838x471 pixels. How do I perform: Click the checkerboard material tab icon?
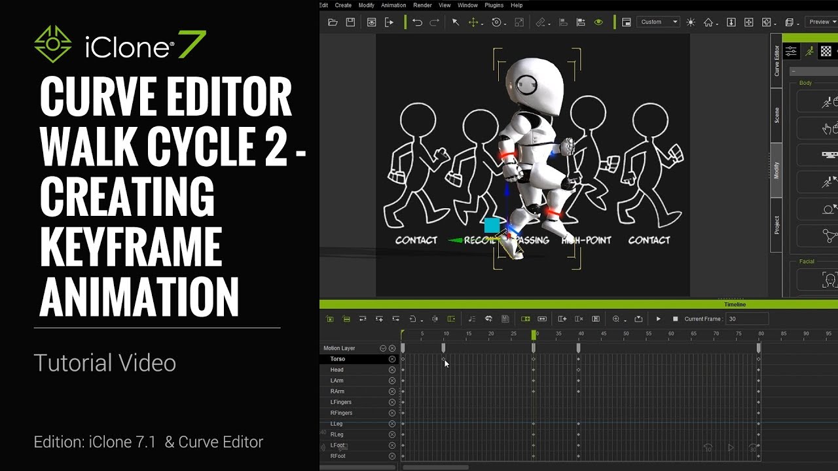[826, 51]
